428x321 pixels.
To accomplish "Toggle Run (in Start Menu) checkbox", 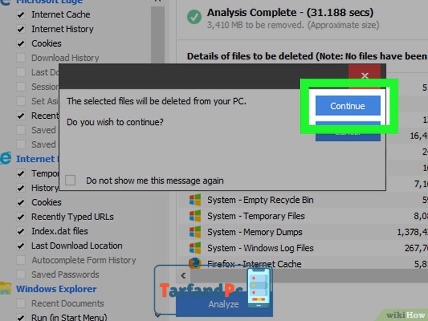I will tap(21, 317).
